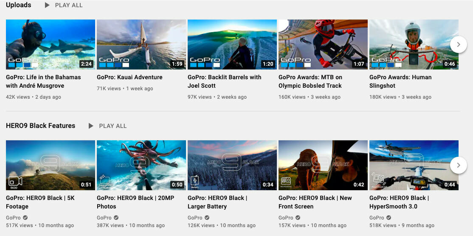Open the HERO9 Black Features playlist heading

pos(41,125)
